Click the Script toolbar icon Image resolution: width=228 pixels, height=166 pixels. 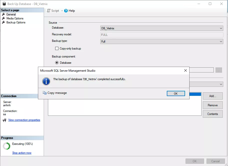point(49,11)
